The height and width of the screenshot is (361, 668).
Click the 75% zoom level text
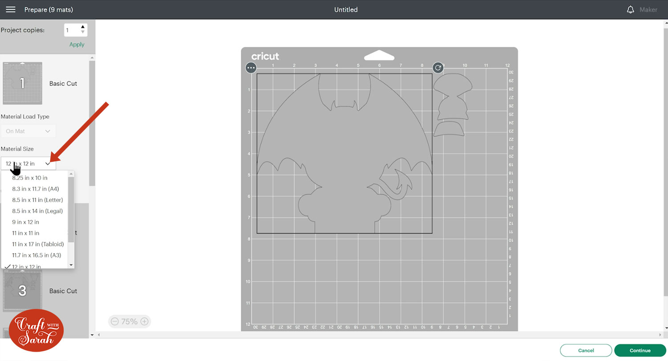click(130, 321)
